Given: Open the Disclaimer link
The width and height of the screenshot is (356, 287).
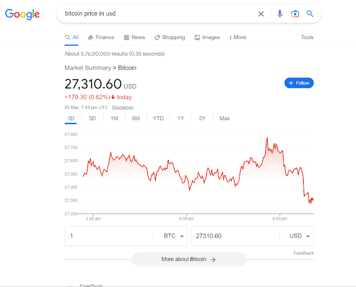Looking at the screenshot, I should click(x=123, y=107).
